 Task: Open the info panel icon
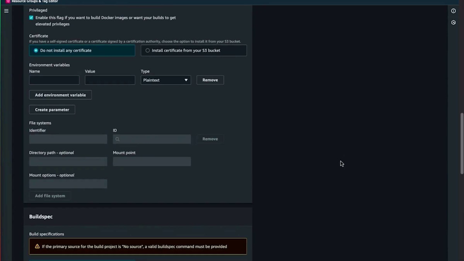pyautogui.click(x=454, y=11)
